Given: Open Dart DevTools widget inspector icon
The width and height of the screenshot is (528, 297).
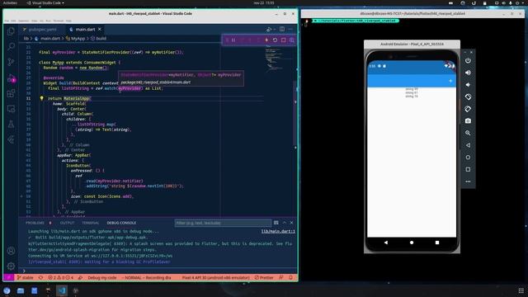Looking at the screenshot, I should pyautogui.click(x=291, y=40).
